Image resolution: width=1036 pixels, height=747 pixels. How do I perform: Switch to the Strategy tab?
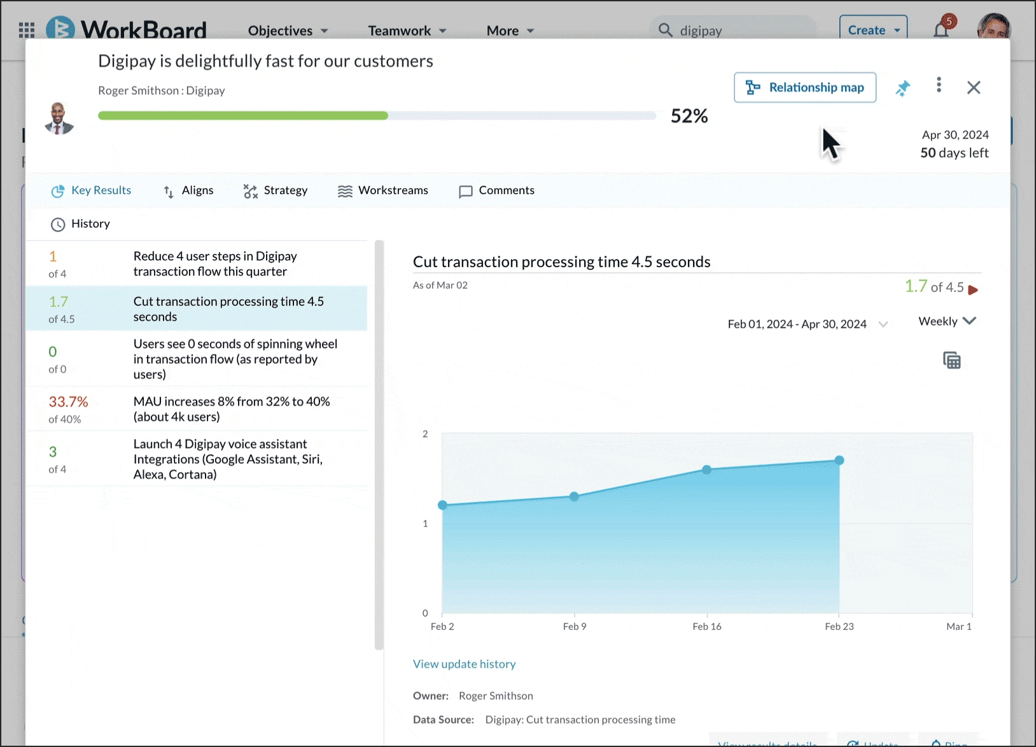(276, 190)
